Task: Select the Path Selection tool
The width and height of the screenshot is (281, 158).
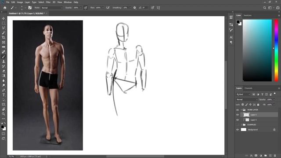Action: [4, 100]
